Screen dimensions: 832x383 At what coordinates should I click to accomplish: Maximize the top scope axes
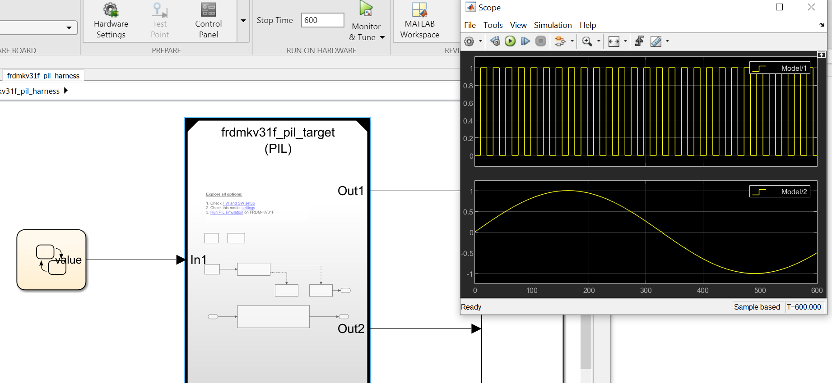coord(822,55)
